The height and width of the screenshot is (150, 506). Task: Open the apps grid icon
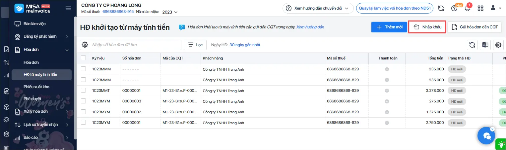pos(480,8)
